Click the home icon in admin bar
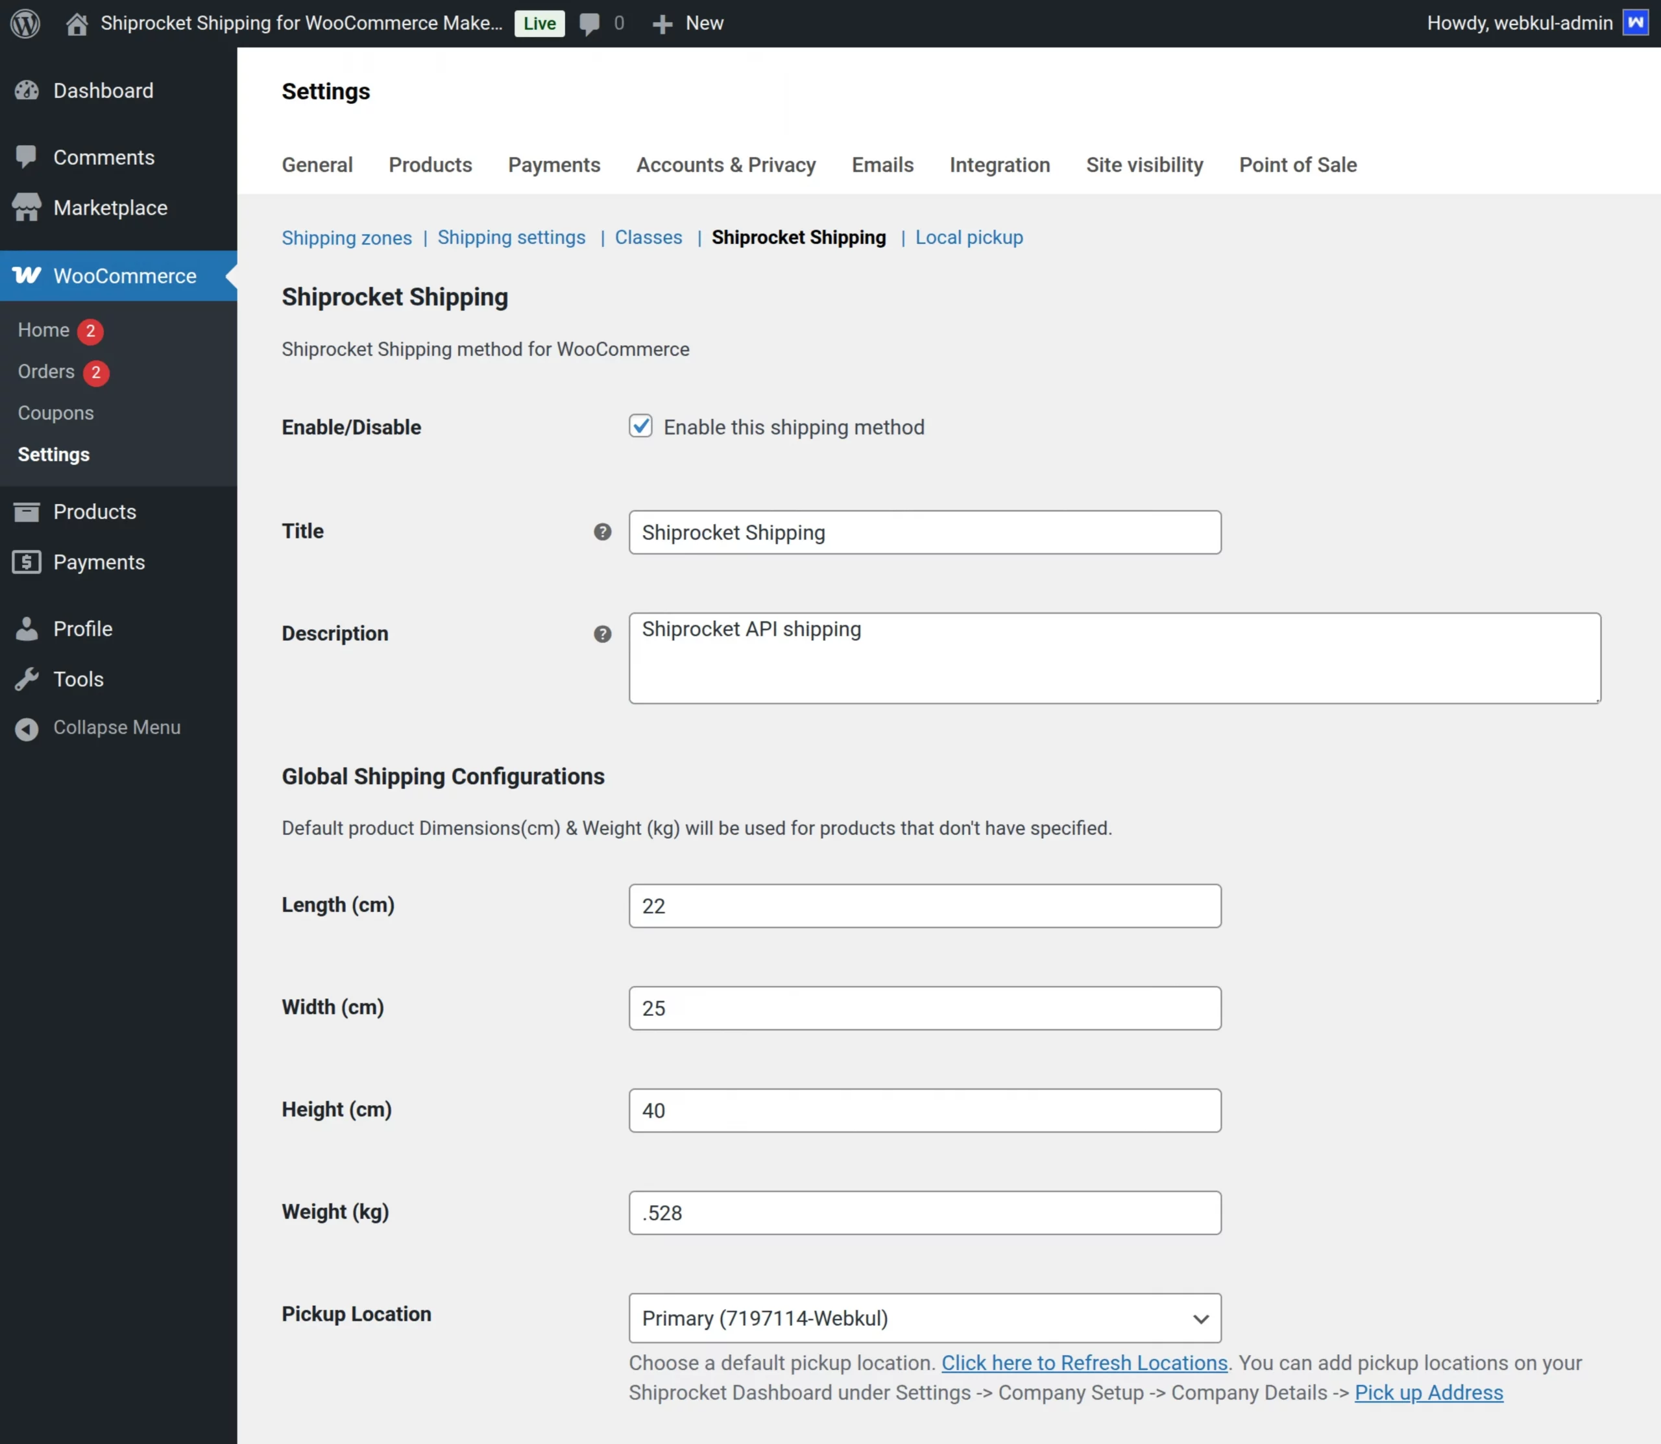The width and height of the screenshot is (1661, 1444). [x=77, y=23]
